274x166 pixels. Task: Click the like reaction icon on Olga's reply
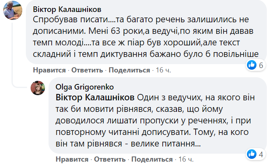[252, 154]
